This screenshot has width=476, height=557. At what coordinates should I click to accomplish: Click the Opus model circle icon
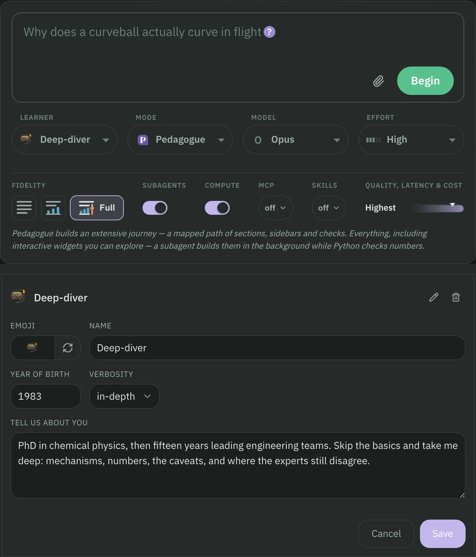[258, 140]
